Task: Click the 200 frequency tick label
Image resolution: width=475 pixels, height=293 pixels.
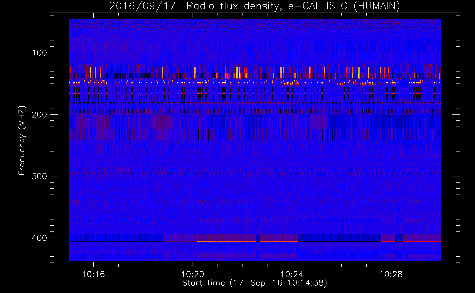Action: pyautogui.click(x=39, y=115)
